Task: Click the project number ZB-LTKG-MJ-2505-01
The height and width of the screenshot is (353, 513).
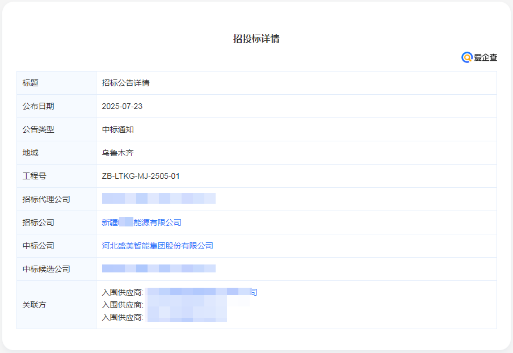Action: (141, 176)
